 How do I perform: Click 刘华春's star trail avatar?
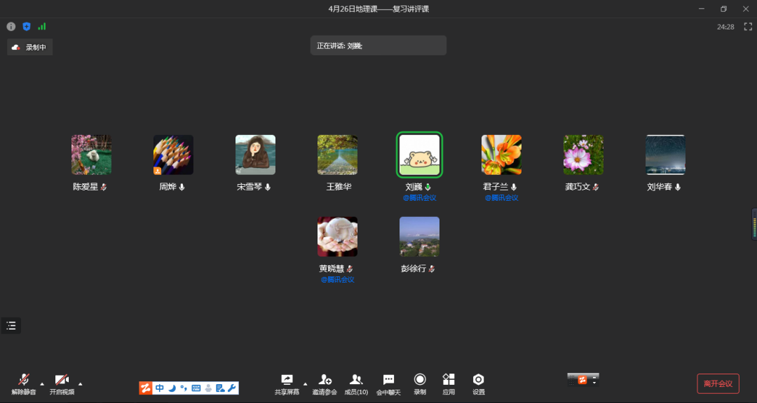pos(666,155)
